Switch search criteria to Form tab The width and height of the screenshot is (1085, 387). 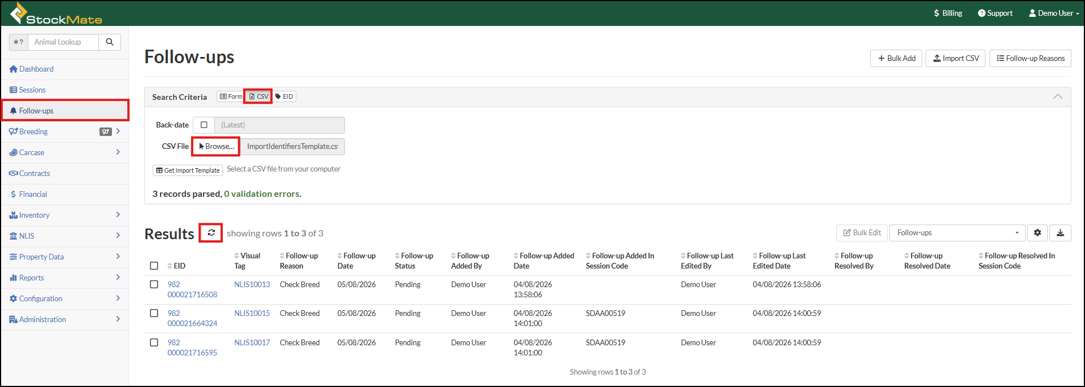pyautogui.click(x=231, y=96)
